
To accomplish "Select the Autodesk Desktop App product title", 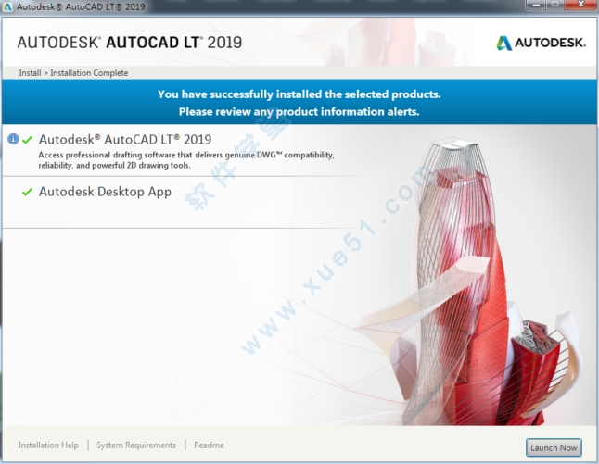I will 105,192.
